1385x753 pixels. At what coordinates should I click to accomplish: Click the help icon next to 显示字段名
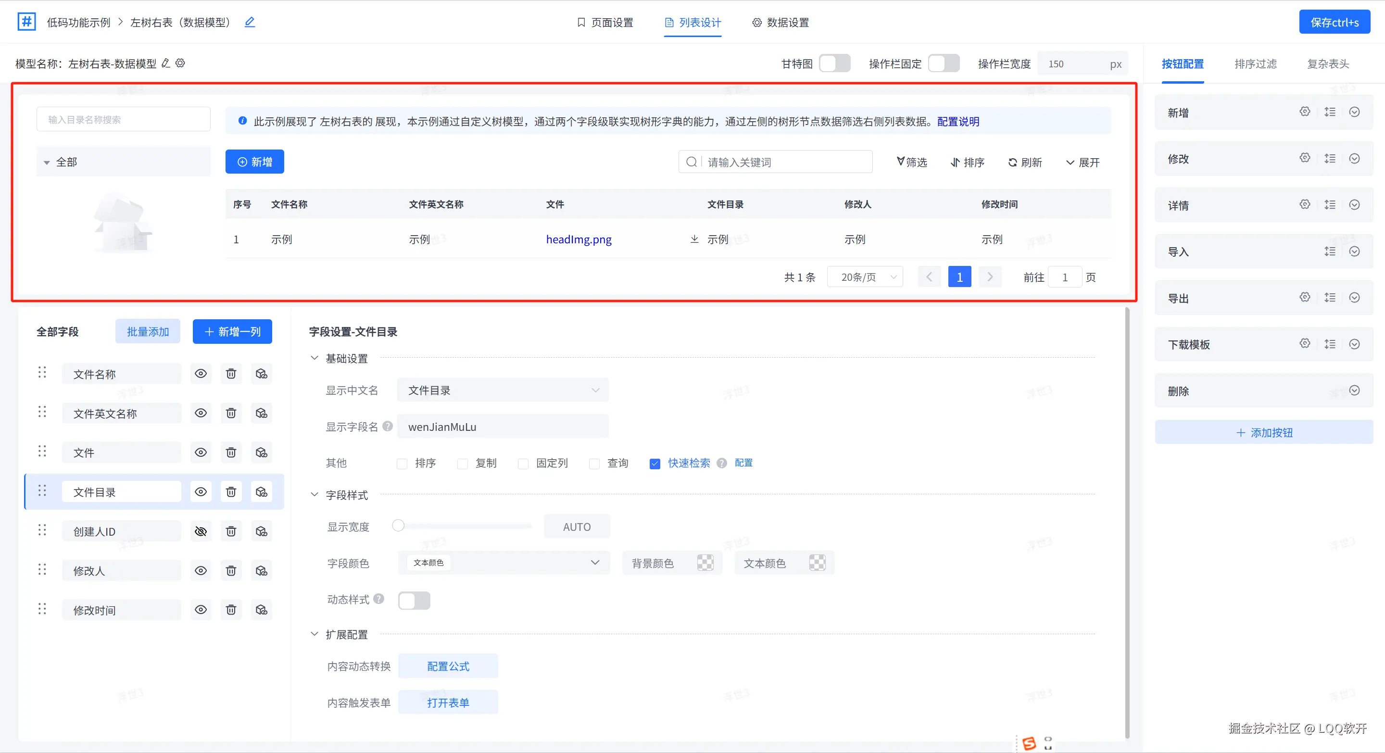[x=387, y=426]
